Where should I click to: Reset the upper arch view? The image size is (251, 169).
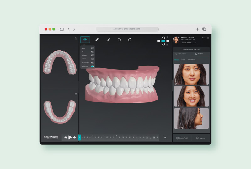pos(76,38)
